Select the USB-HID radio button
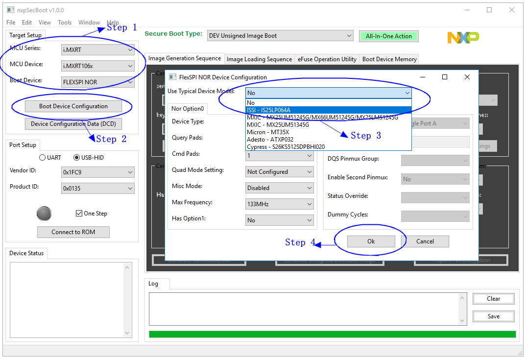This screenshot has width=526, height=359. coord(77,157)
